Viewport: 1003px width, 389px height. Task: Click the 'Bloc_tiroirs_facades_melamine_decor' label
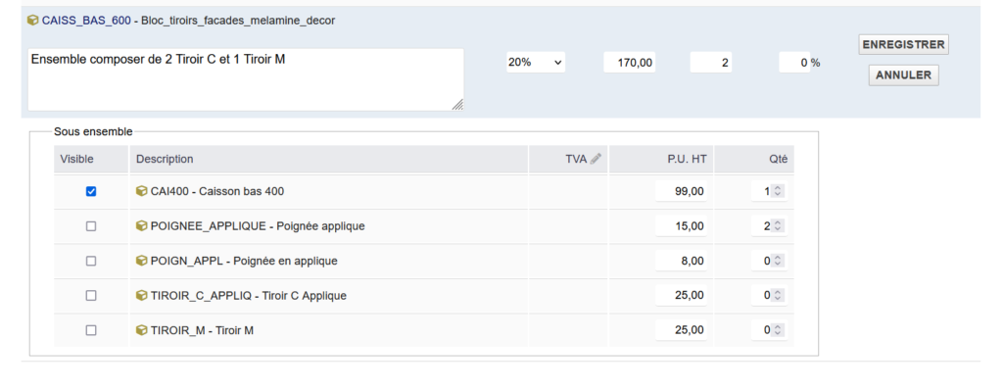(x=238, y=21)
